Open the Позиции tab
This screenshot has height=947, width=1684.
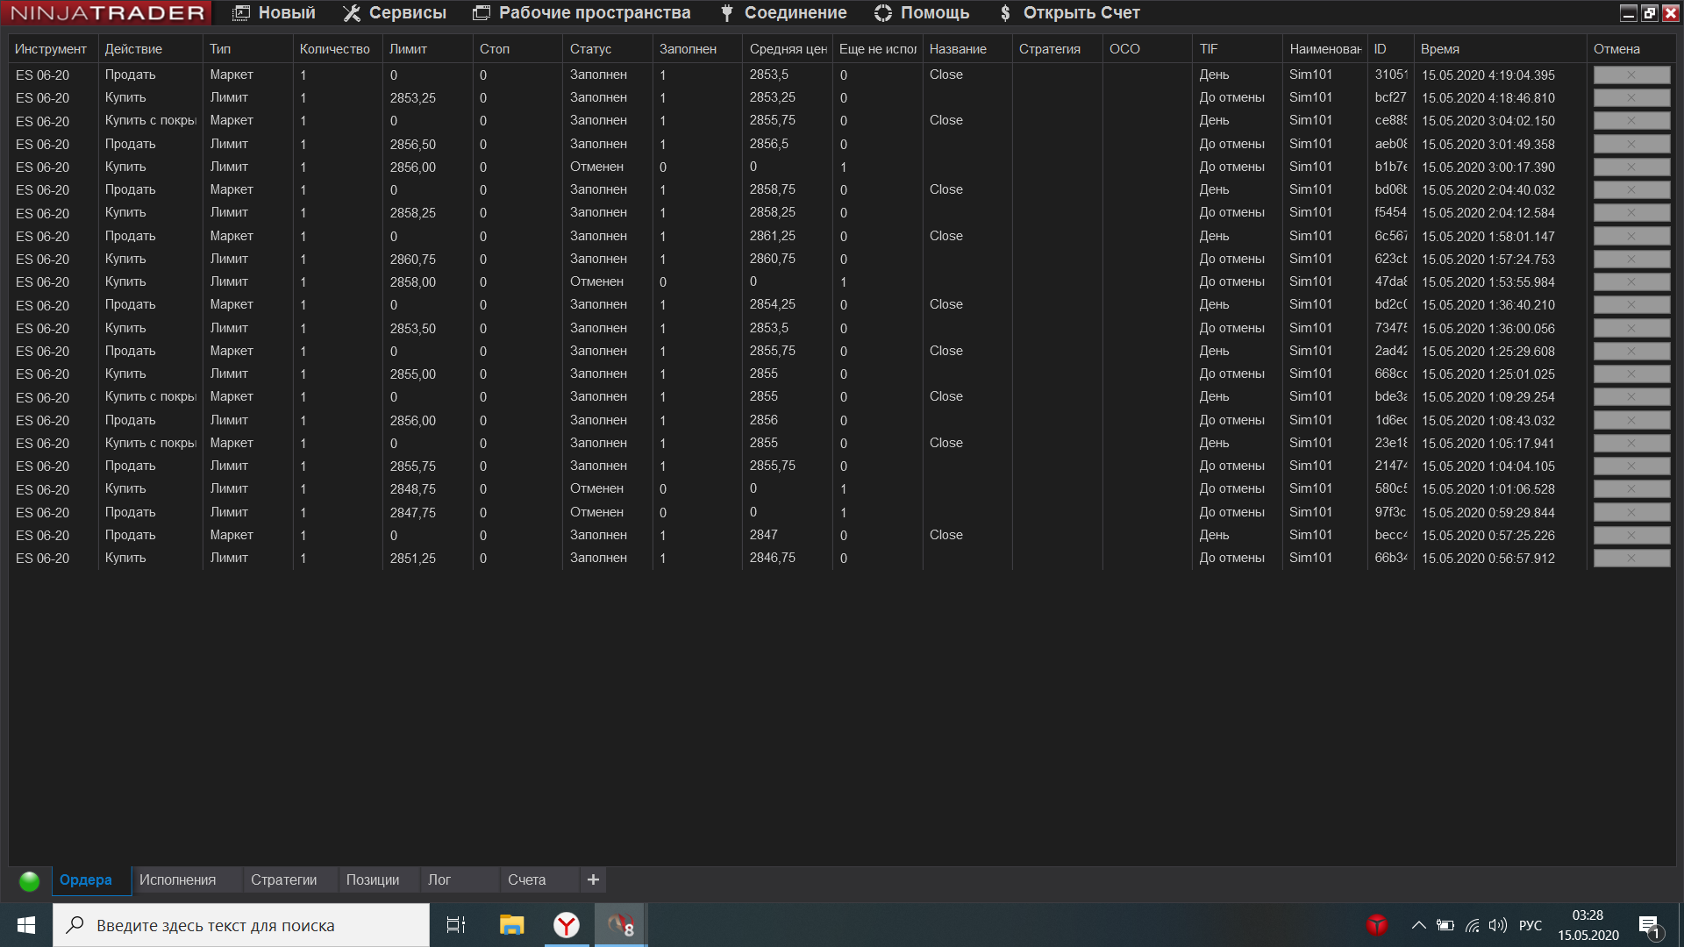tap(372, 879)
